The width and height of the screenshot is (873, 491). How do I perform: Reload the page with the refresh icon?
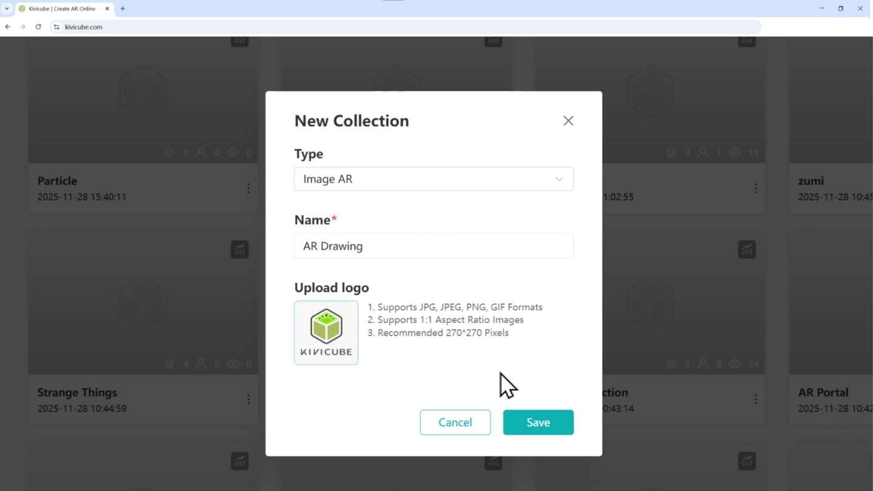(38, 27)
